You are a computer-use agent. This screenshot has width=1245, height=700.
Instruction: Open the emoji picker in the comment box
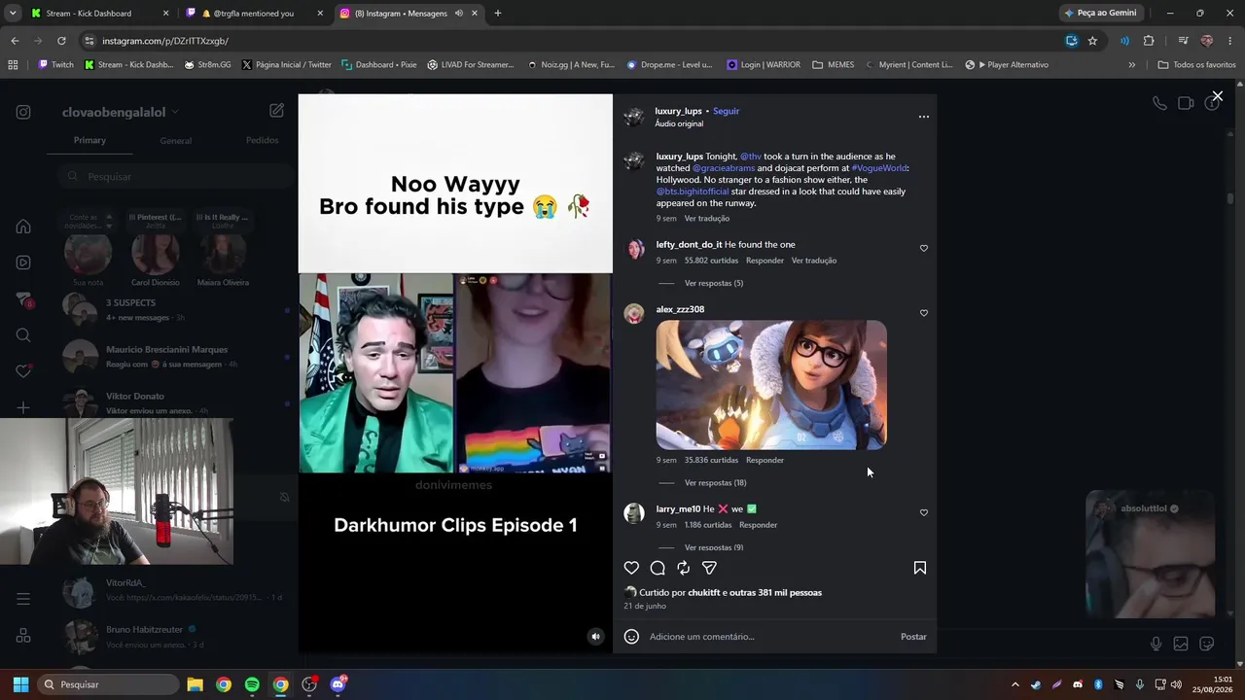click(x=631, y=637)
